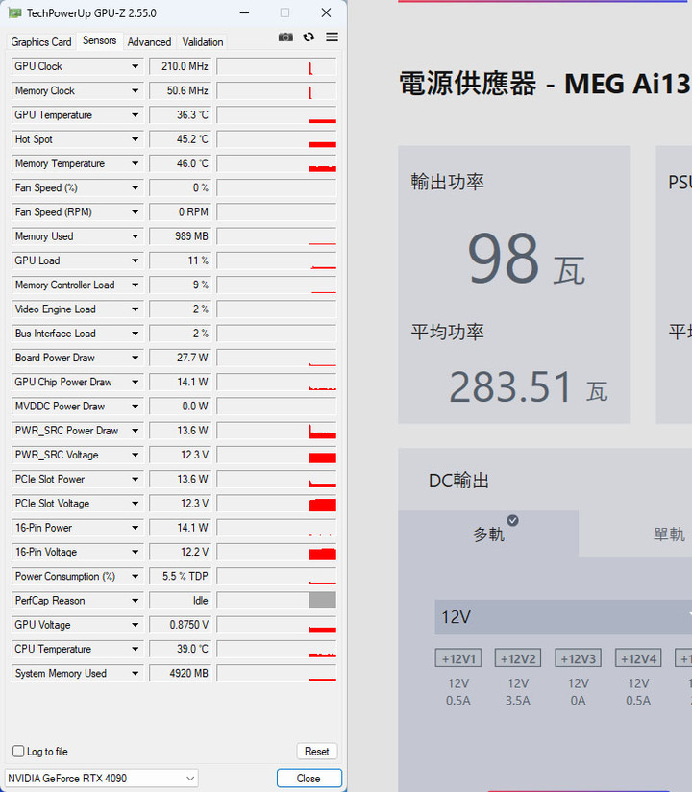Click the 輸出功率 label

tap(447, 182)
